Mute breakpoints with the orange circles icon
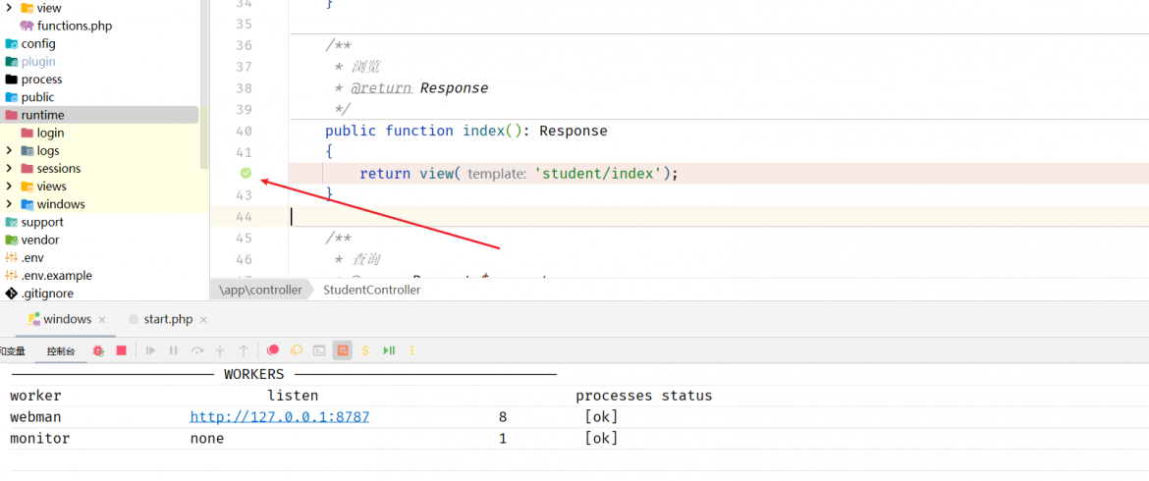 point(296,350)
